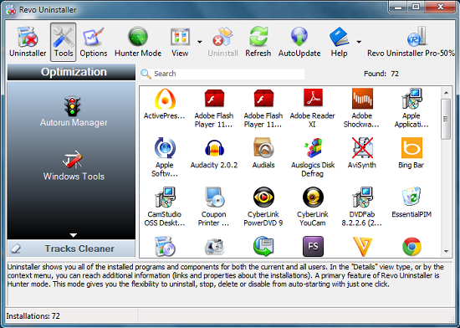Expand the Help dropdown arrow

point(359,42)
